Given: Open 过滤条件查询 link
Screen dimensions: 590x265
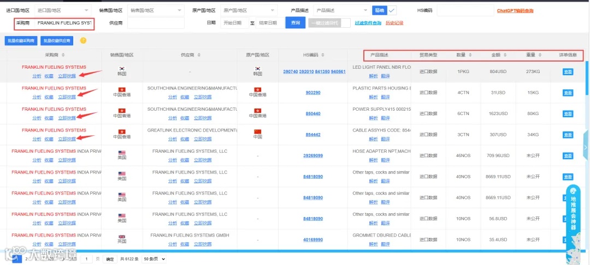Looking at the screenshot, I should tap(368, 23).
